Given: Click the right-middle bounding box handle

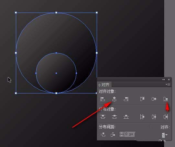Looking at the screenshot, I should (97, 53).
